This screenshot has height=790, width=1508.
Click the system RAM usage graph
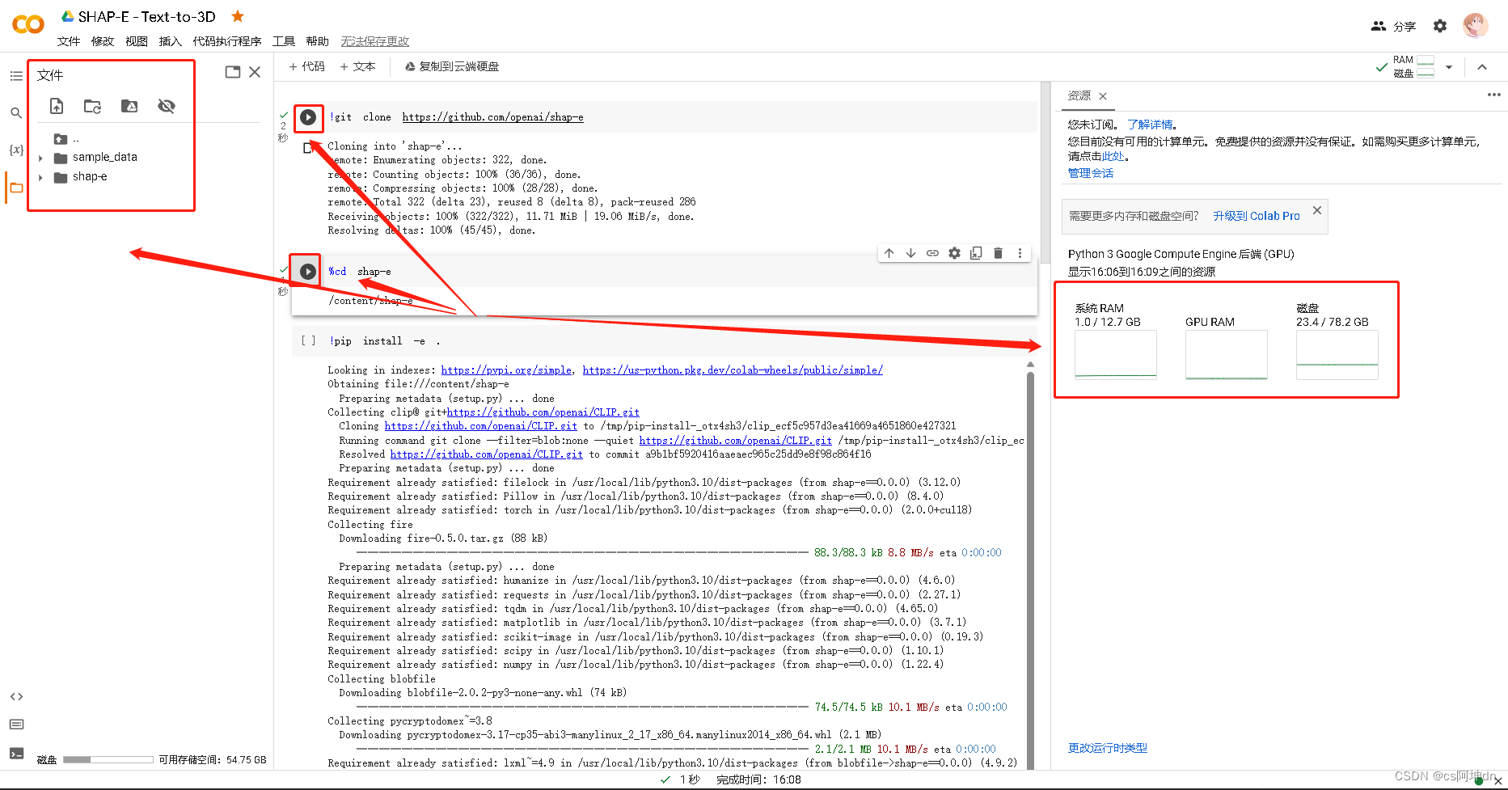[x=1116, y=355]
